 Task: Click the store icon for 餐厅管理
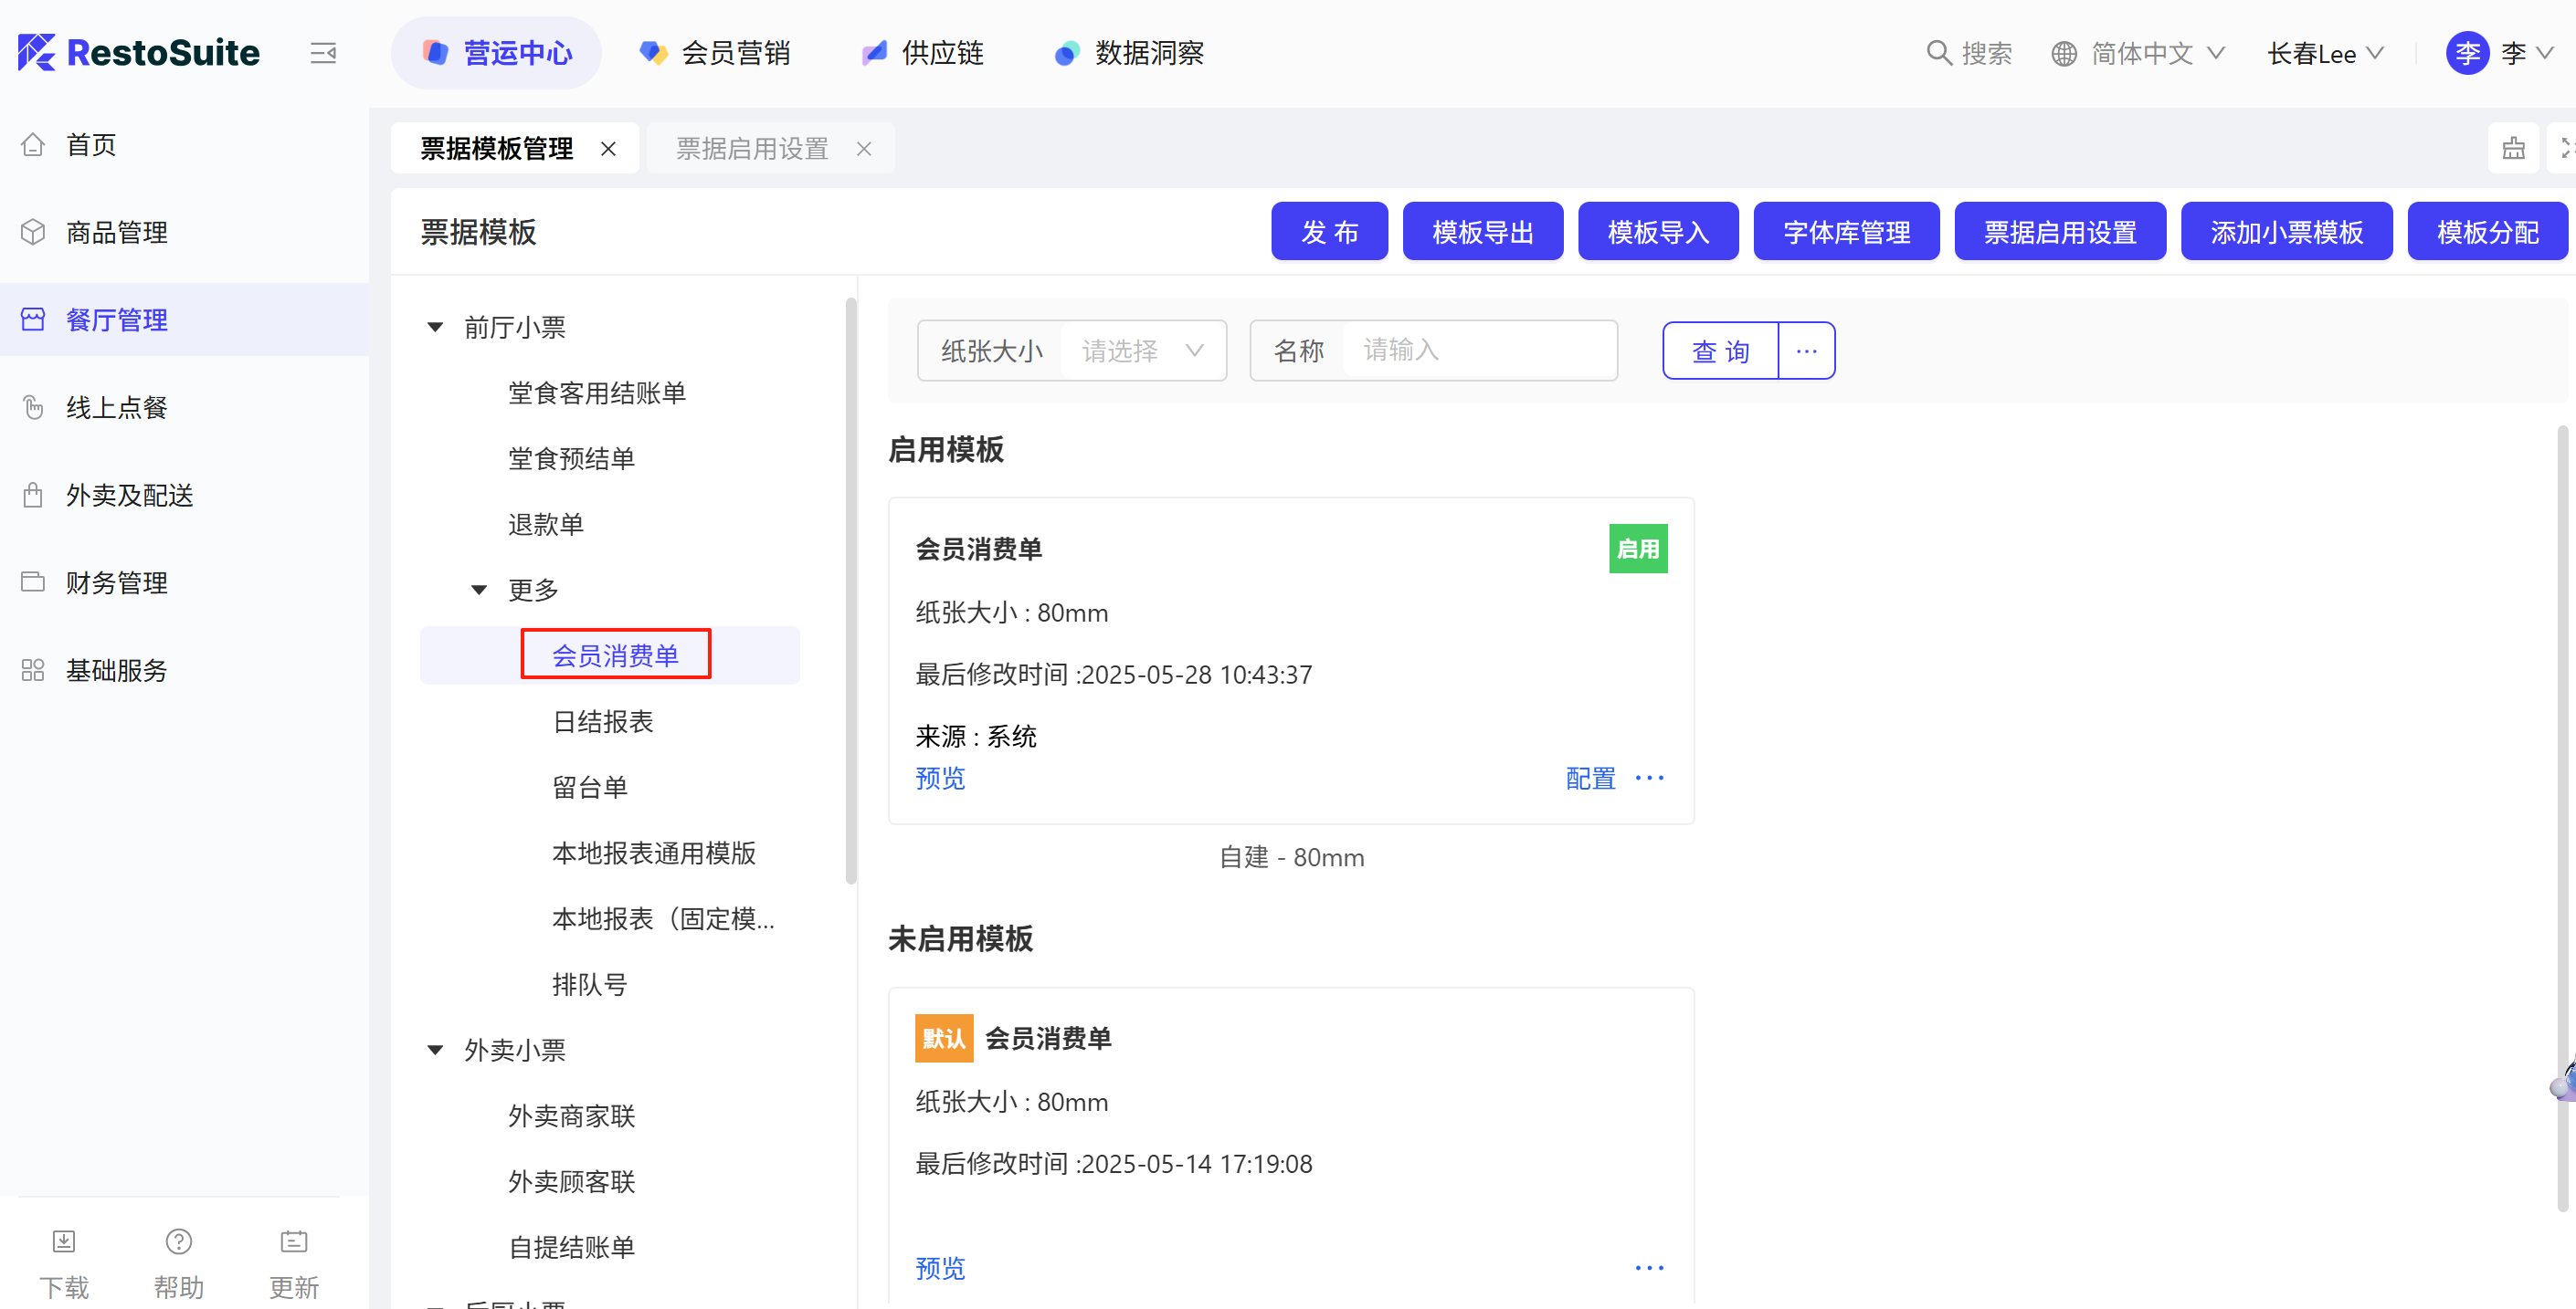point(33,319)
